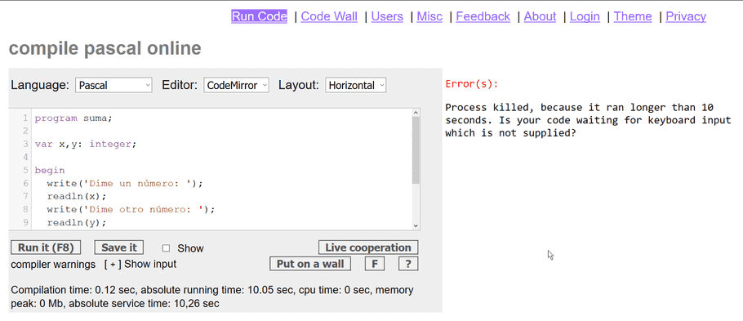Open the Privacy link

click(686, 16)
